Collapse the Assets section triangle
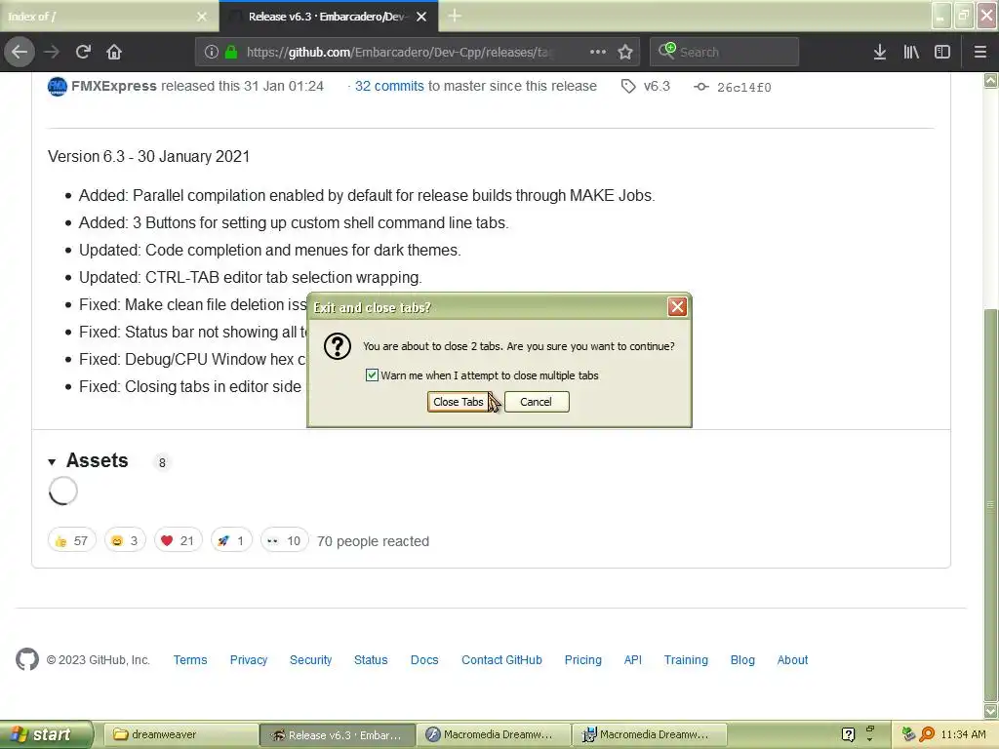 (x=53, y=461)
